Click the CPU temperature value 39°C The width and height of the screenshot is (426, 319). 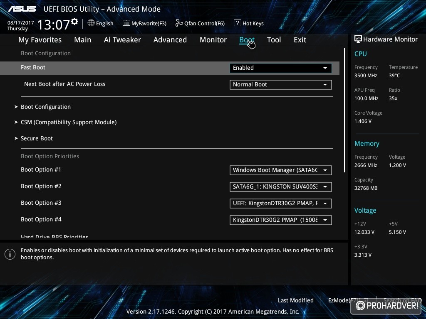coord(394,76)
